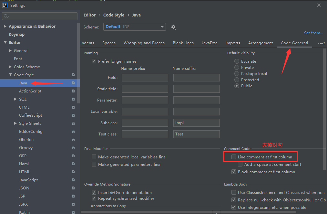The width and height of the screenshot is (327, 214).
Task: Enable Make generated parameters final
Action: pos(94,164)
